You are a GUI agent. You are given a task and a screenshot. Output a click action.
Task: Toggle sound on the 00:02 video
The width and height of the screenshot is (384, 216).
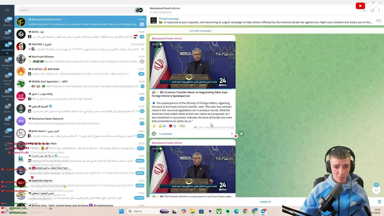(x=161, y=44)
